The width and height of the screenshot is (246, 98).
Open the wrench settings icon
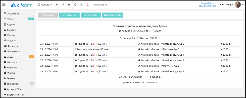pyautogui.click(x=63, y=5)
